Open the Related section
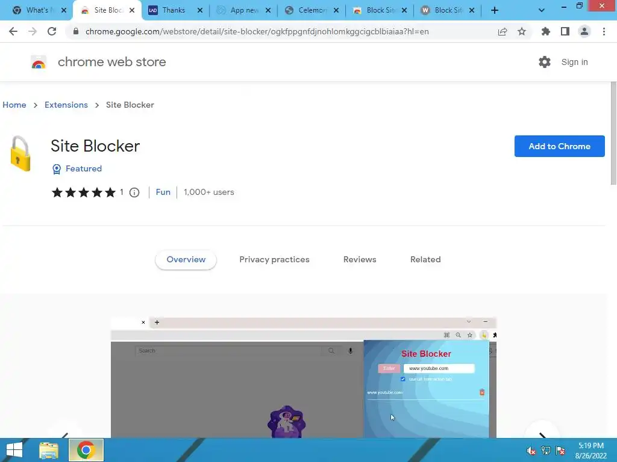 point(425,260)
